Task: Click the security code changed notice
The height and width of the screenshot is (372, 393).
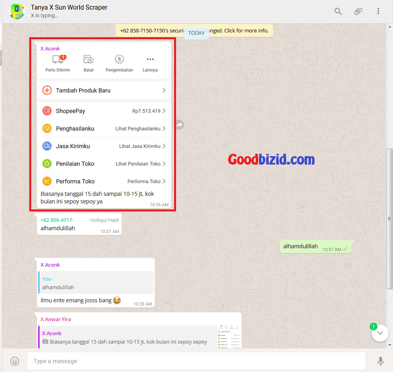Action: tap(194, 30)
